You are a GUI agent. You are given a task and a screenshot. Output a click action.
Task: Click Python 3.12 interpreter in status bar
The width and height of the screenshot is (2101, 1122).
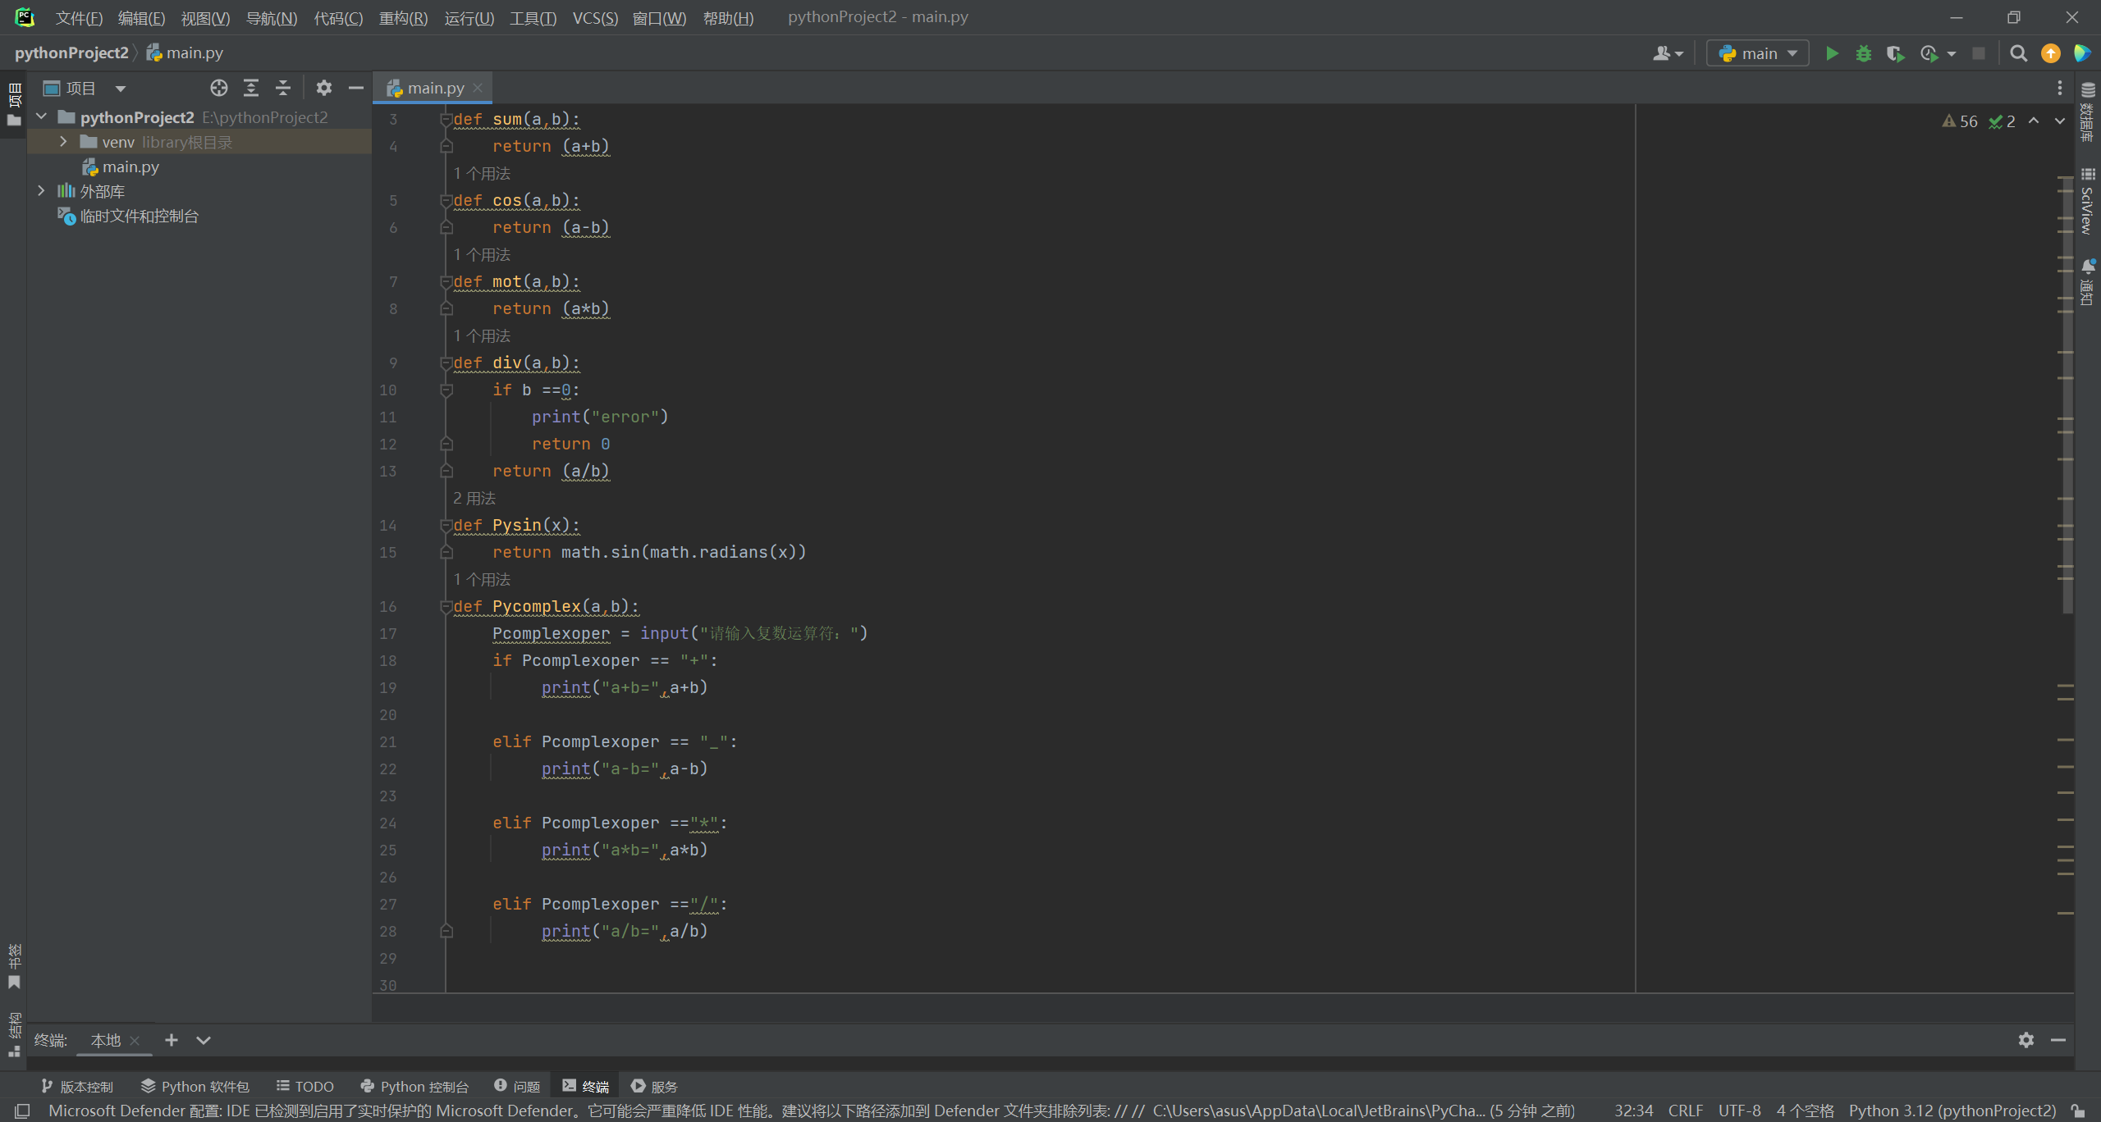point(1952,1111)
